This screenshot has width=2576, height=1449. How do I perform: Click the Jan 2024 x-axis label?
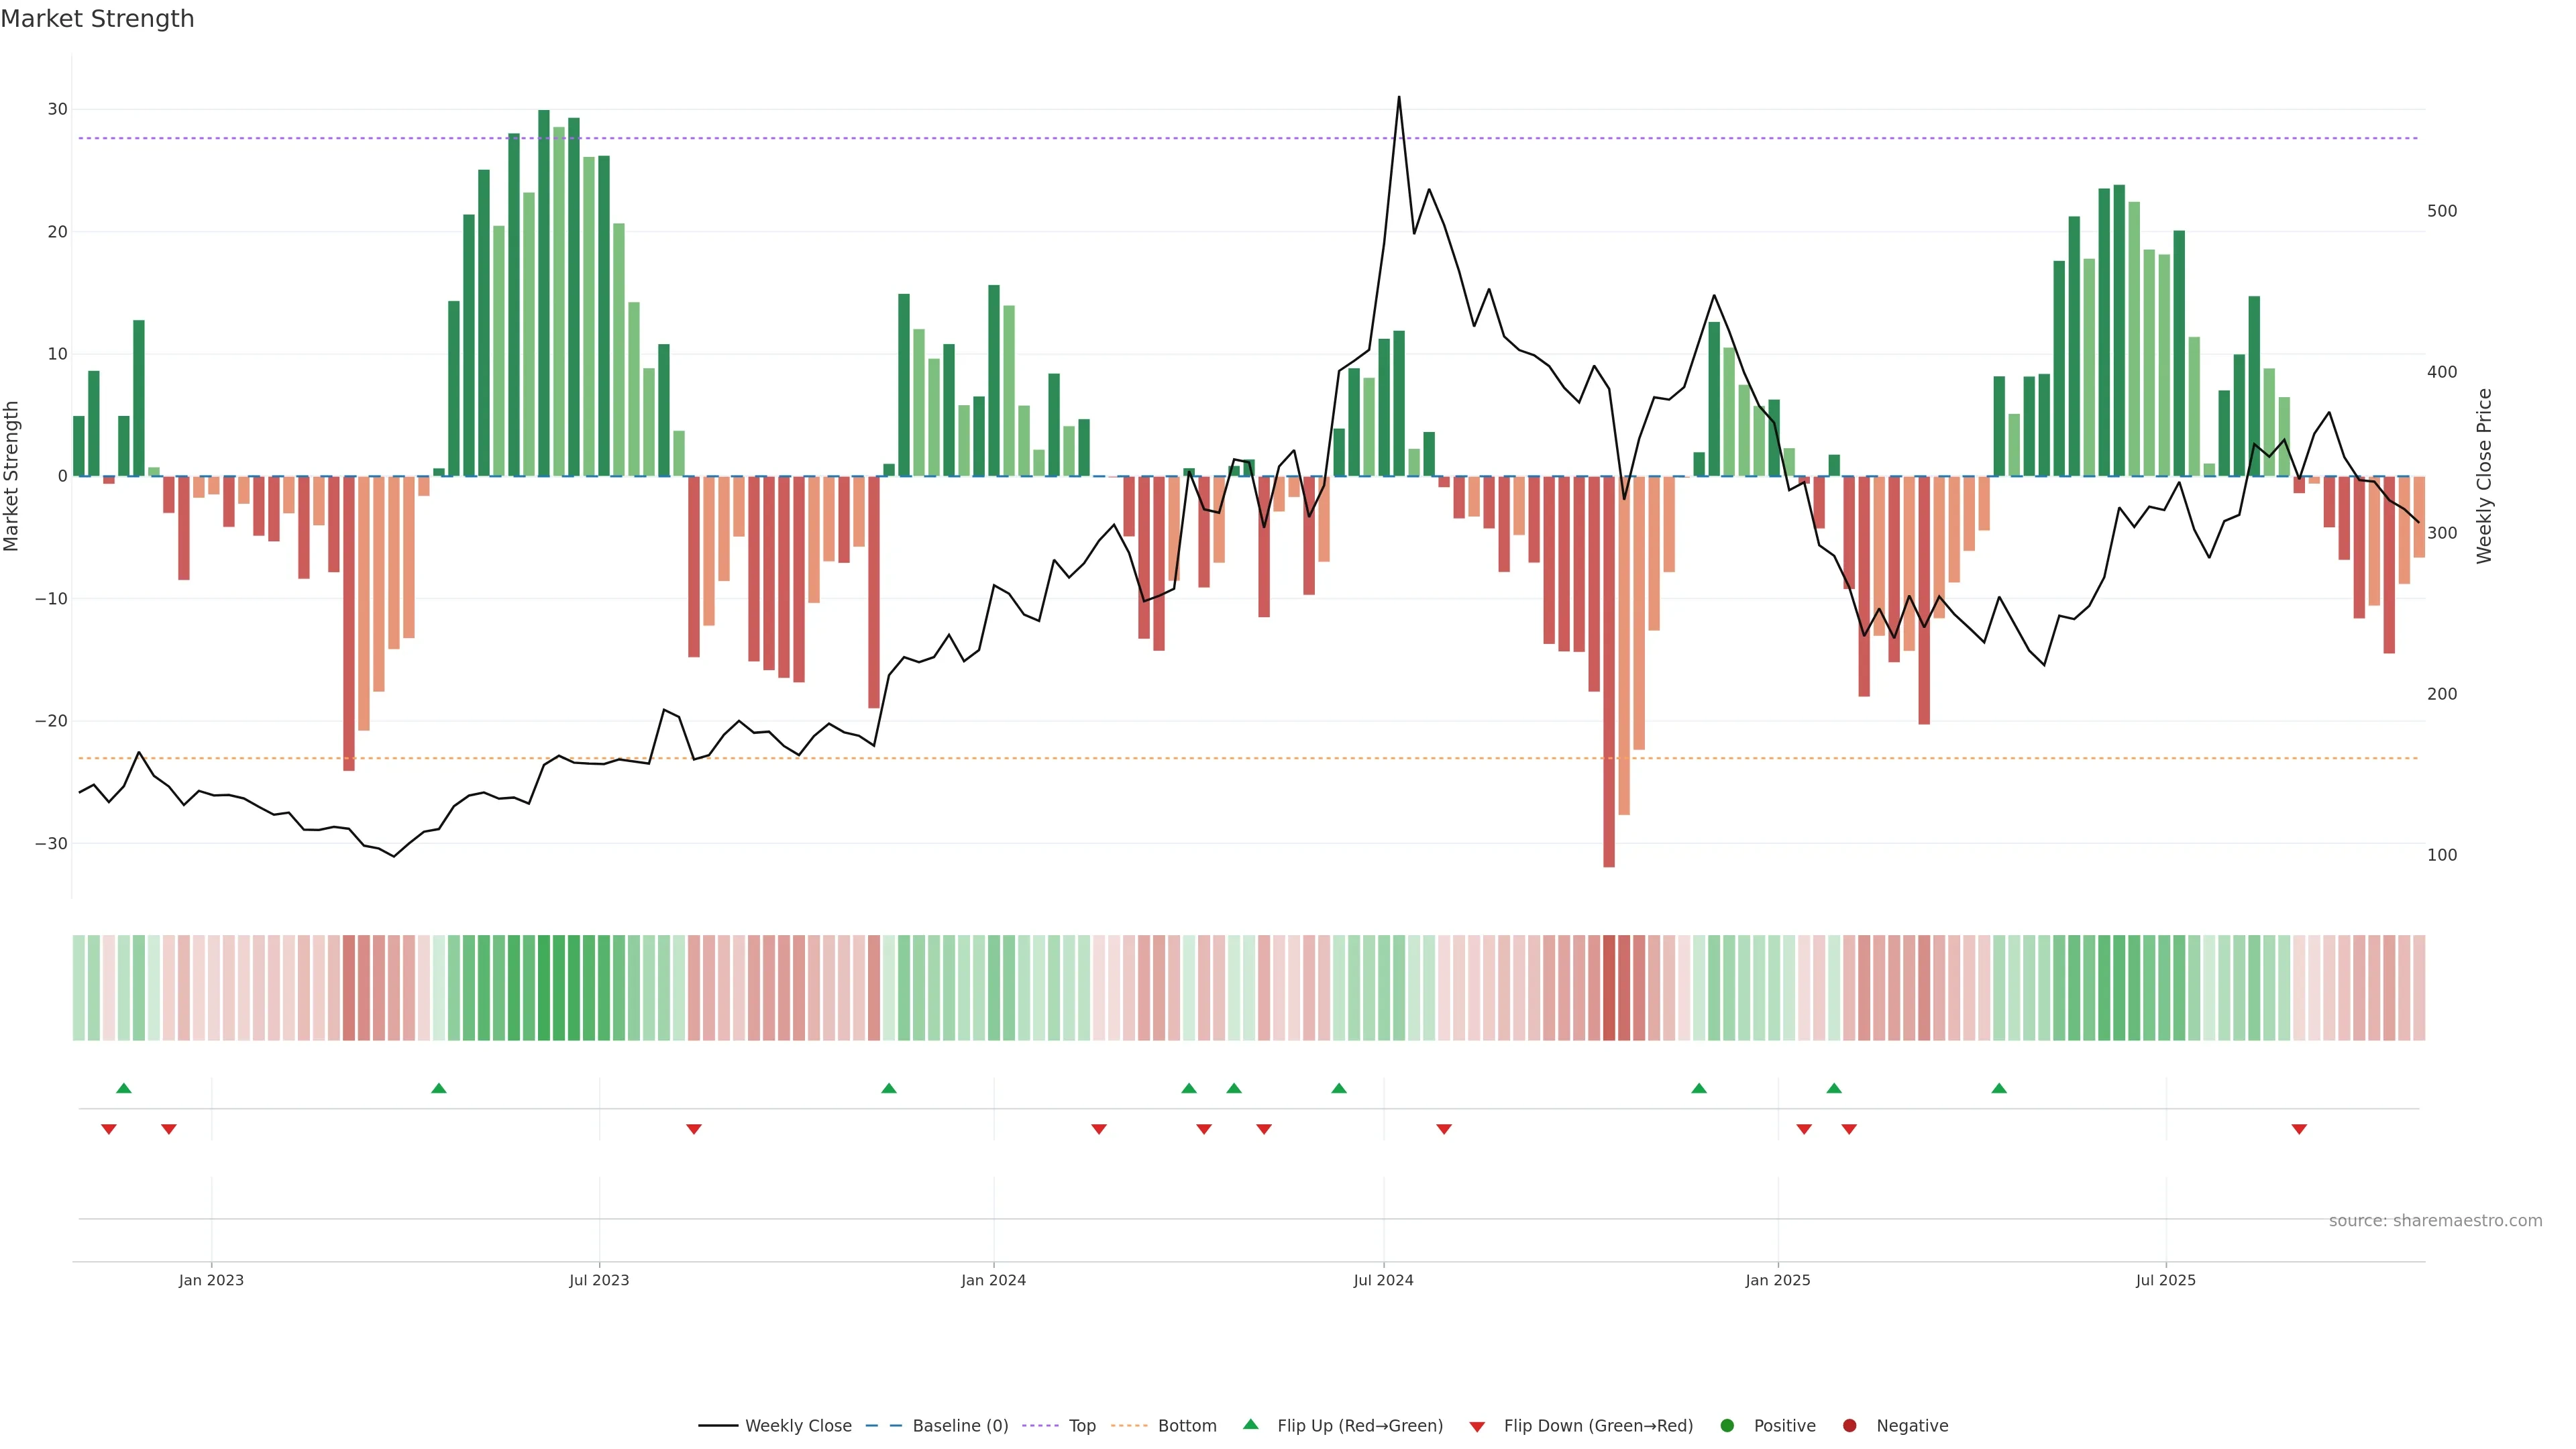[993, 1280]
